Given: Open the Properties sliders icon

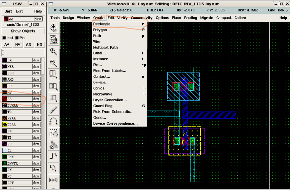Looking at the screenshot, I should click(54, 133).
